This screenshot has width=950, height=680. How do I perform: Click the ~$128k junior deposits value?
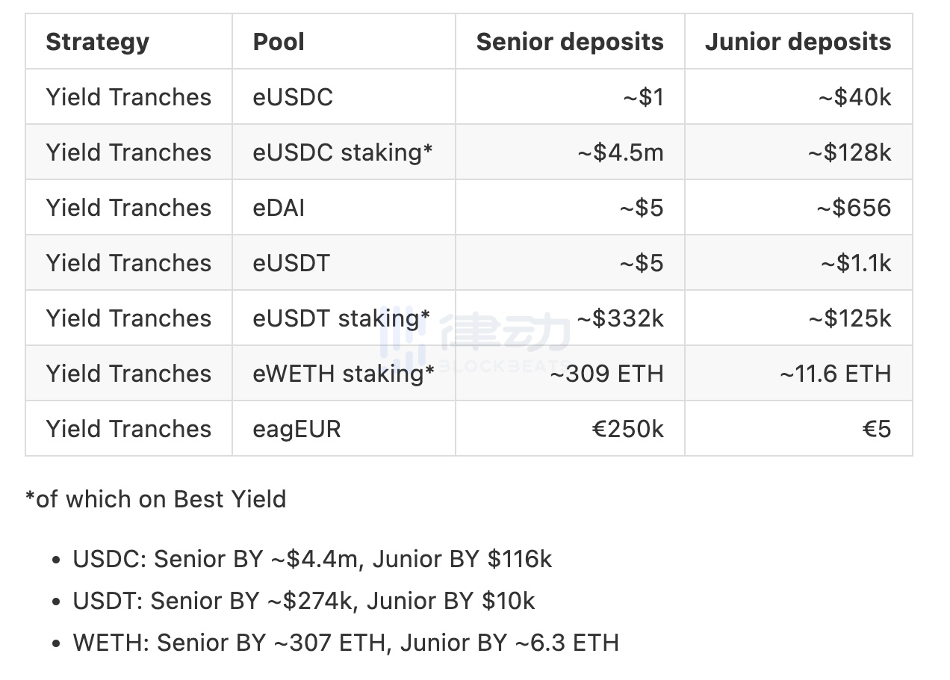[x=848, y=152]
